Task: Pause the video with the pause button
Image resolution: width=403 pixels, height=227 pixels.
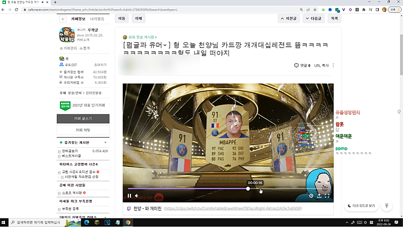Action: (x=129, y=196)
